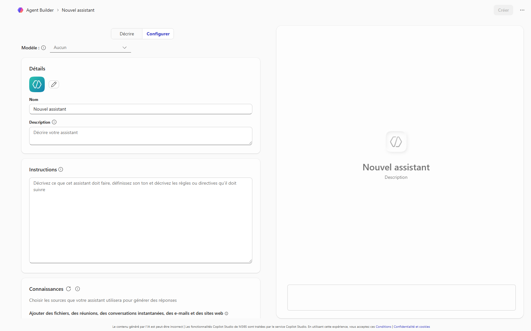Open the Instructions info tooltip
531x331 pixels.
[61, 169]
